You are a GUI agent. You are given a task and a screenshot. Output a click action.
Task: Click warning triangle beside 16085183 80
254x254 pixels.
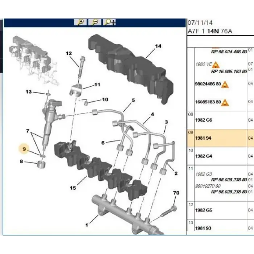[225, 102]
